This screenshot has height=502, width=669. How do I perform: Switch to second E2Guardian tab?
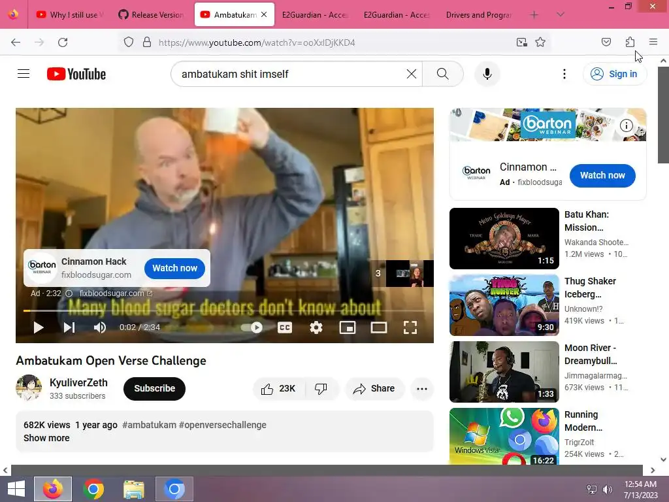pyautogui.click(x=397, y=14)
